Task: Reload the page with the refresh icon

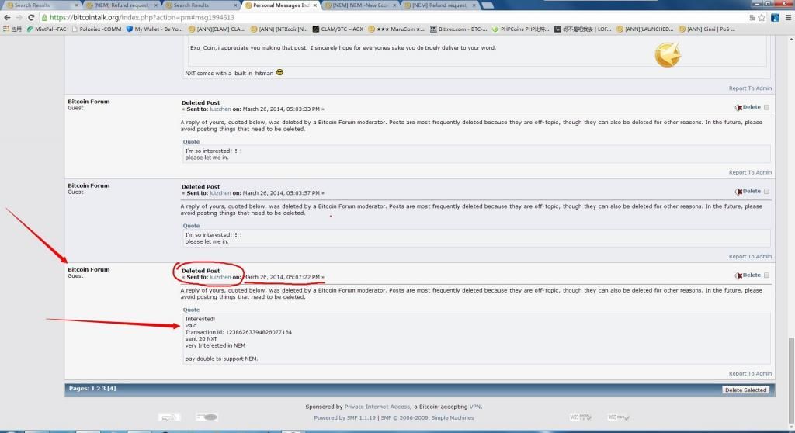Action: click(x=31, y=17)
